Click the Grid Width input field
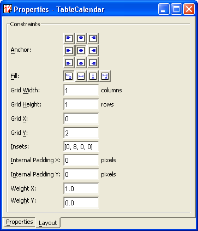198x231 pixels. 81,90
